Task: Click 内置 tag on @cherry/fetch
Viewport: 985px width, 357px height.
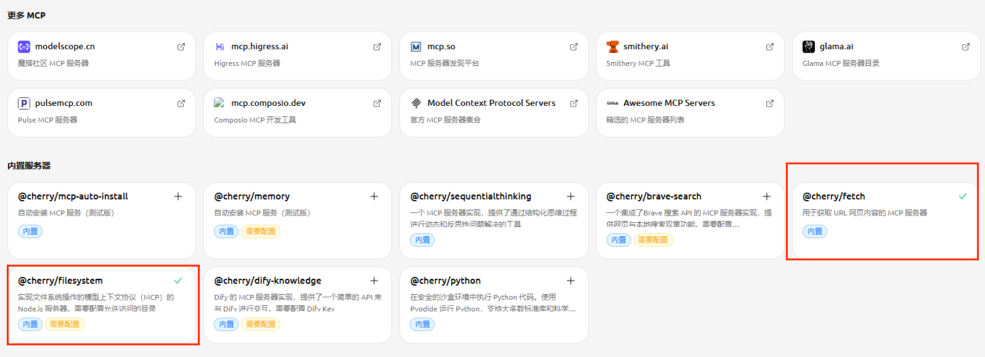Action: tap(815, 231)
